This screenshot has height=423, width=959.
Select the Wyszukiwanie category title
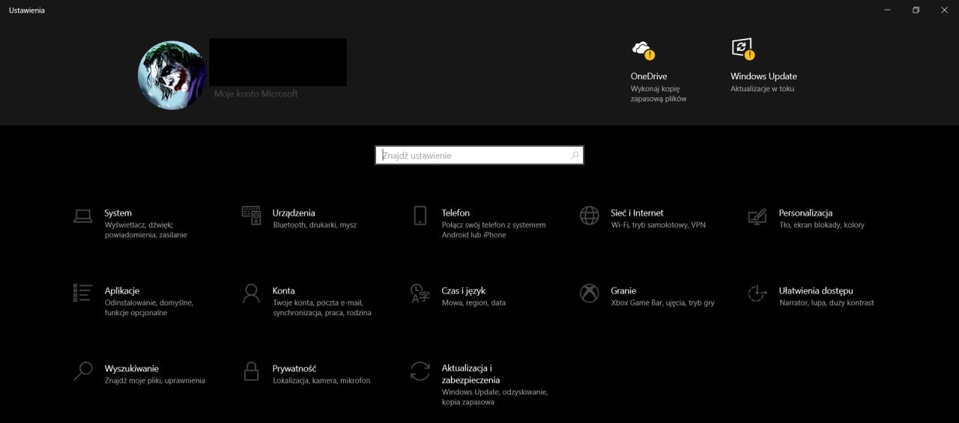pyautogui.click(x=132, y=369)
